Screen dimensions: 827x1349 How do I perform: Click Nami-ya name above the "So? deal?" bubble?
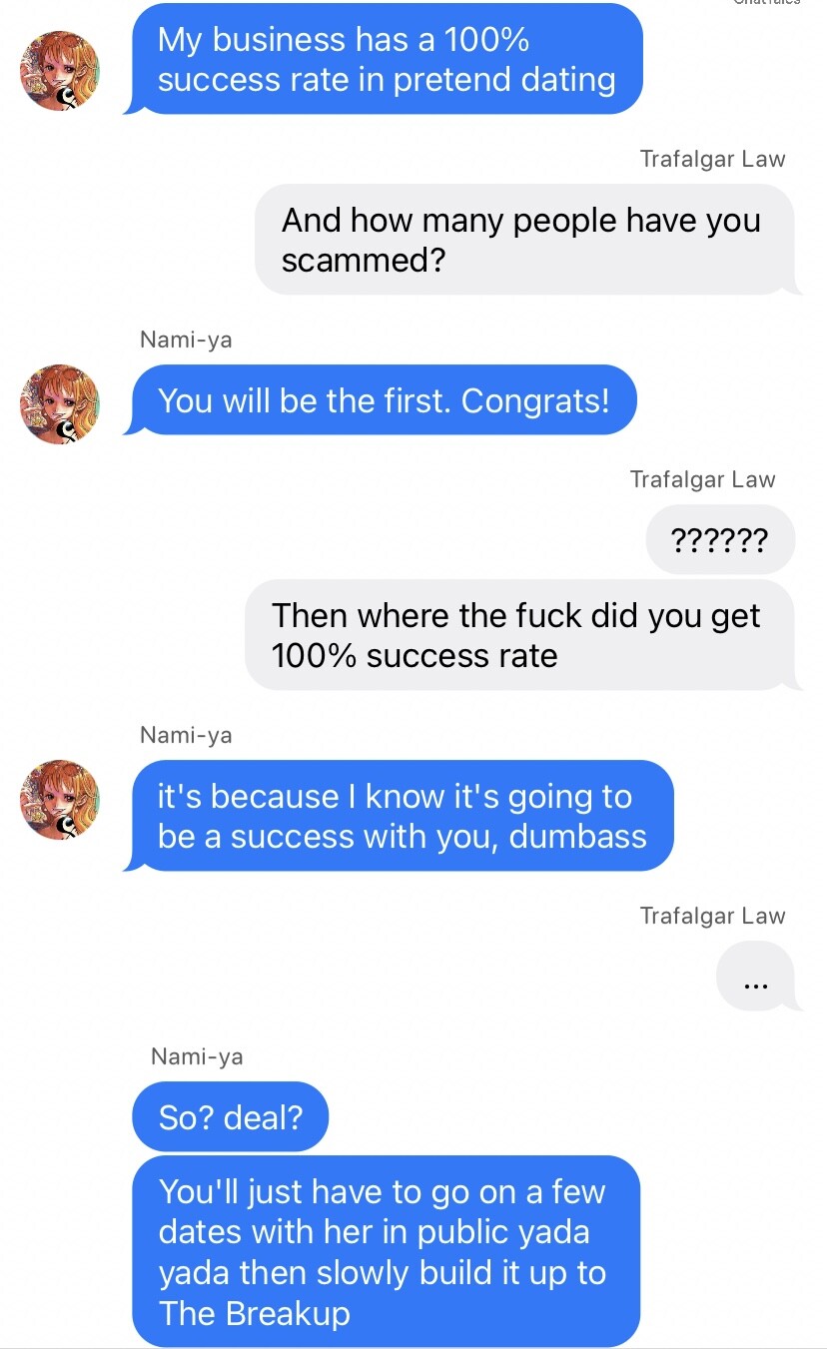(197, 1056)
